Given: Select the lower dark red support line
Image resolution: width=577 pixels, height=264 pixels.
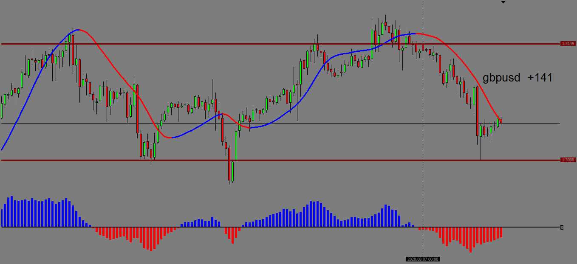Looking at the screenshot, I should pos(297,160).
